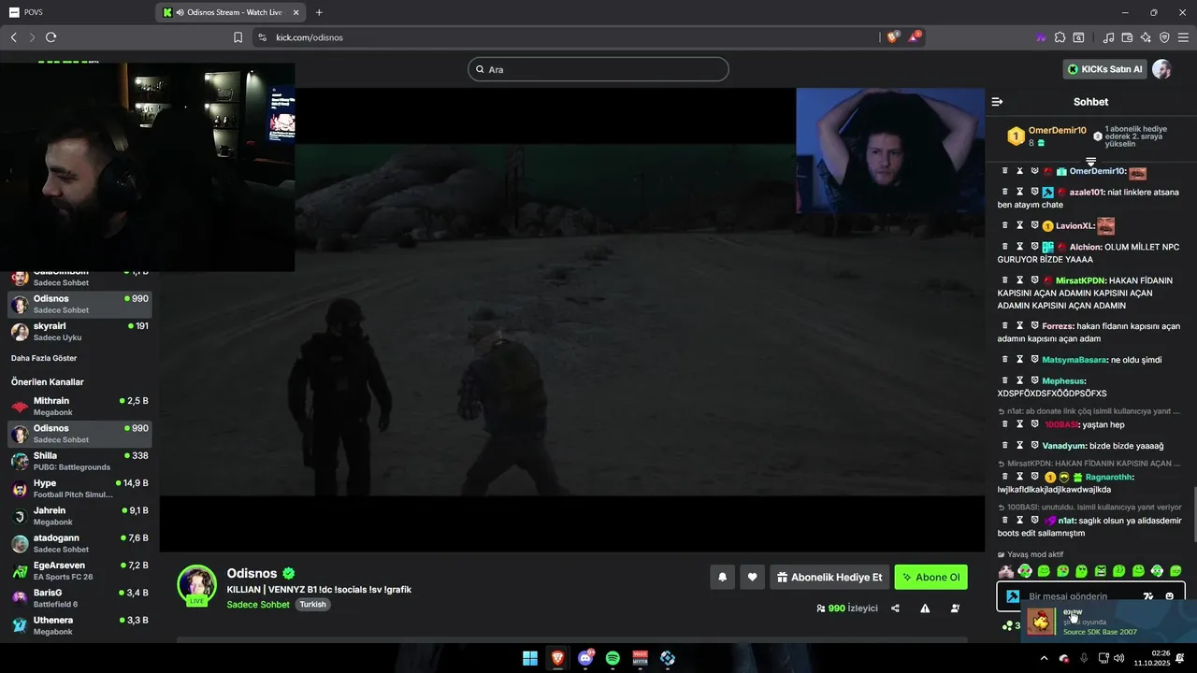The height and width of the screenshot is (673, 1197).
Task: Click the KICKs Satın Al button
Action: pyautogui.click(x=1104, y=69)
